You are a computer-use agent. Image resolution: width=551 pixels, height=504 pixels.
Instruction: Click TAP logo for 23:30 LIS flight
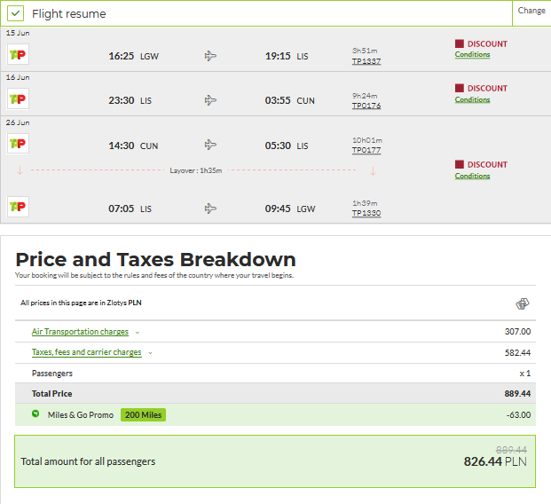18,98
